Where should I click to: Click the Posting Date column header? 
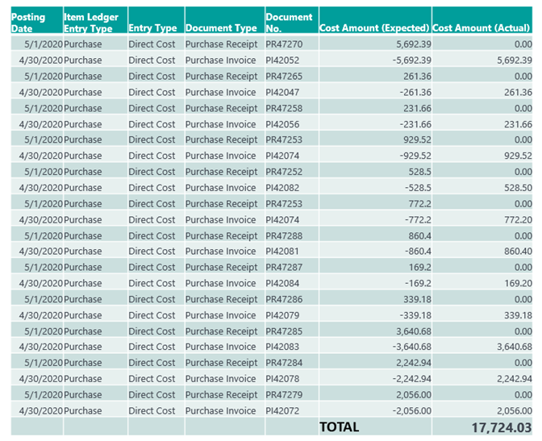coord(37,20)
